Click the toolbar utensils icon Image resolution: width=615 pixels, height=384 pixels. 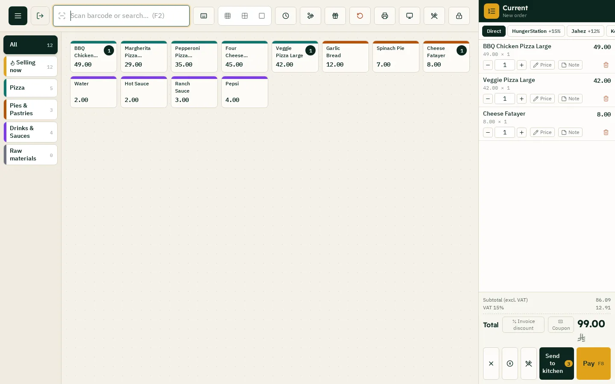pyautogui.click(x=434, y=16)
